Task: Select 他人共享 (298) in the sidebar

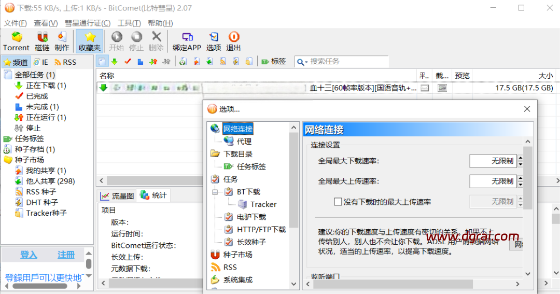Action: pyautogui.click(x=50, y=181)
